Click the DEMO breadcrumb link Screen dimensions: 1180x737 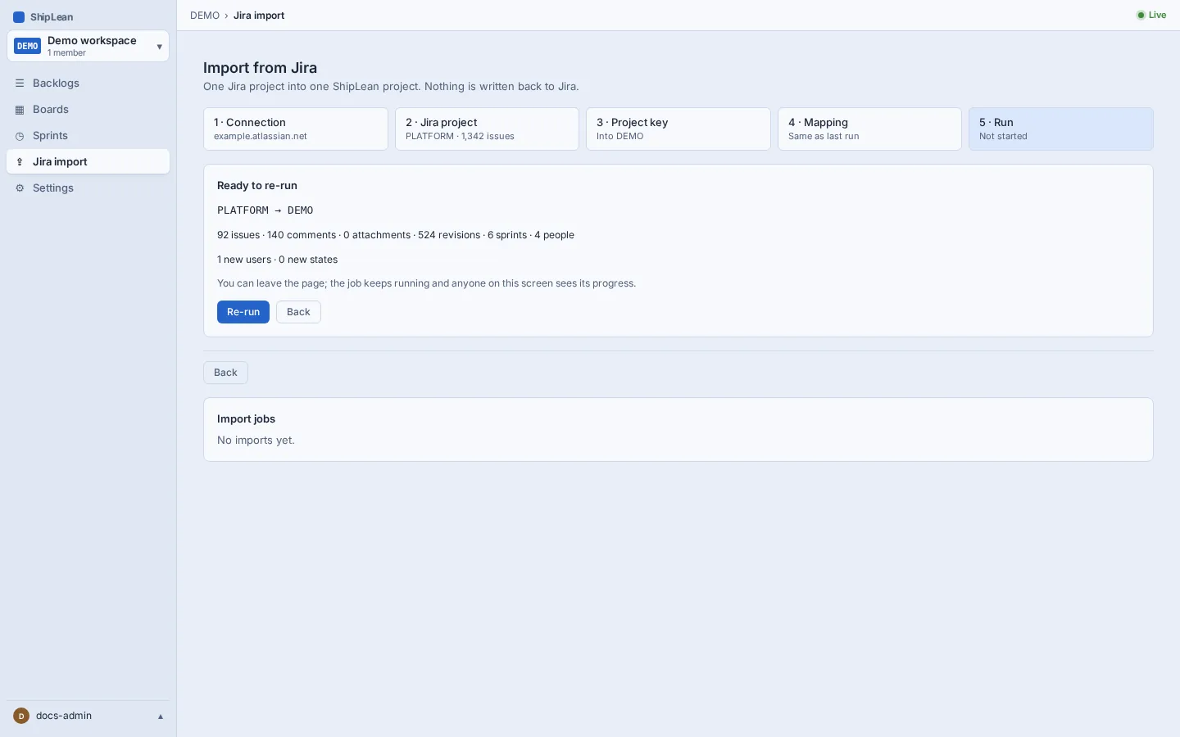(205, 16)
